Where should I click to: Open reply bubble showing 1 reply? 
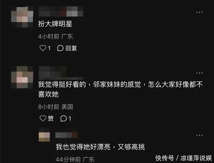[64, 118]
